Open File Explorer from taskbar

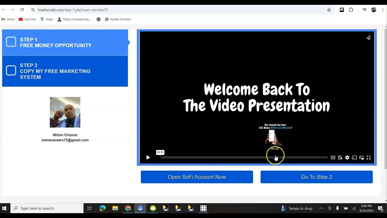pos(115,208)
